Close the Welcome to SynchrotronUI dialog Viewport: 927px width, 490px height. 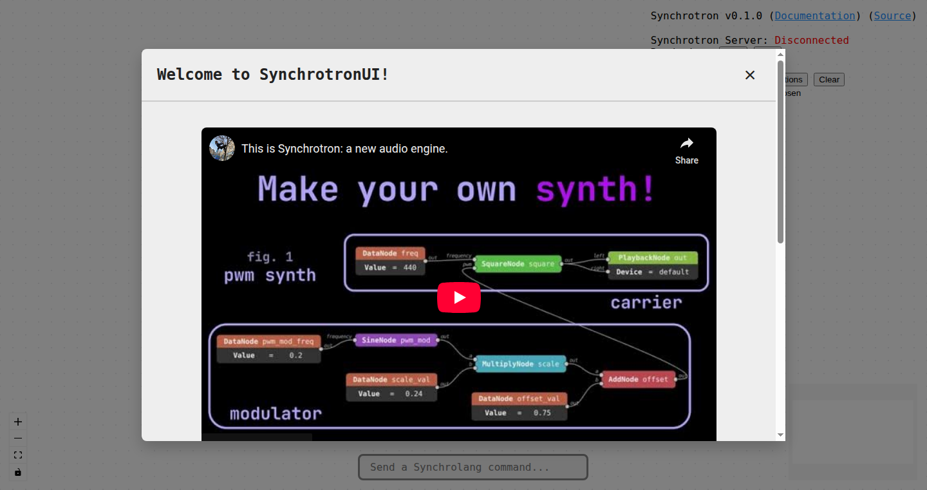pos(750,75)
